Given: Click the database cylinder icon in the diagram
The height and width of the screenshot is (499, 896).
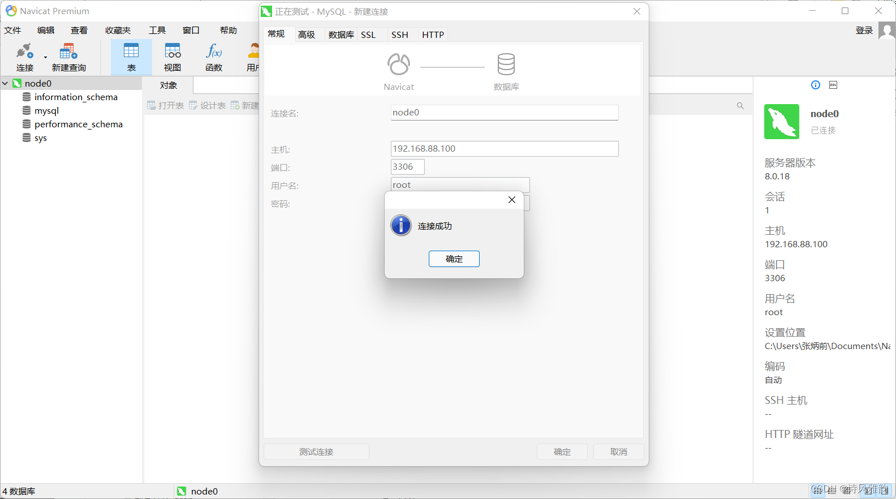Looking at the screenshot, I should 506,64.
